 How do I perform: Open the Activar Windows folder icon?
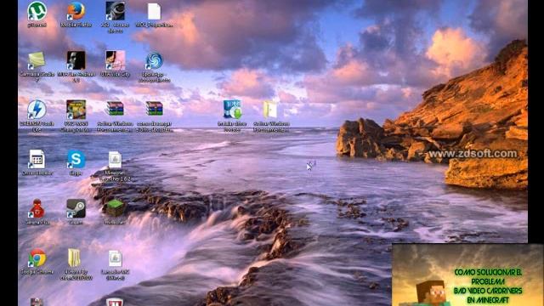tap(270, 110)
